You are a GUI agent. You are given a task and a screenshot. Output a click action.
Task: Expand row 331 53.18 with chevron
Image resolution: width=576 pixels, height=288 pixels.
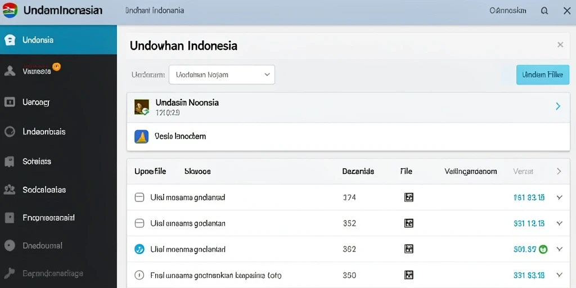coord(560,274)
